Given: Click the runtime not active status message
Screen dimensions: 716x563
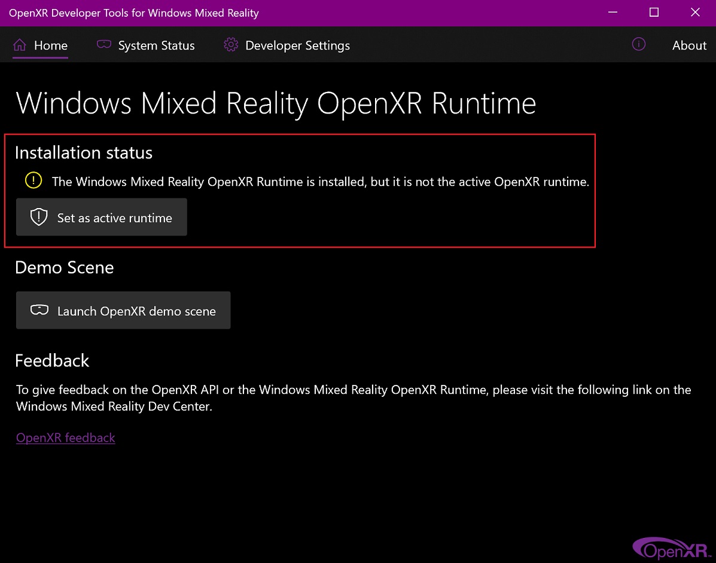Looking at the screenshot, I should (x=321, y=182).
